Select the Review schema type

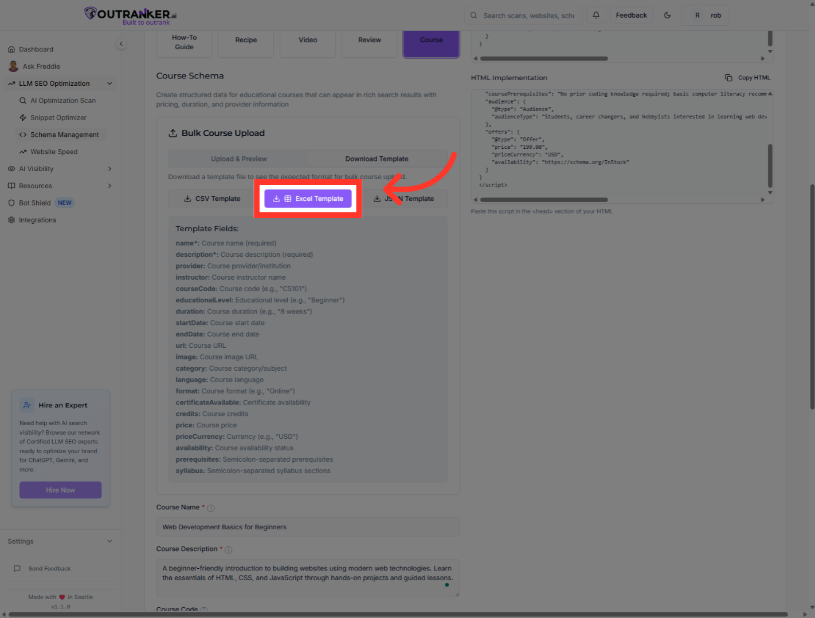370,43
